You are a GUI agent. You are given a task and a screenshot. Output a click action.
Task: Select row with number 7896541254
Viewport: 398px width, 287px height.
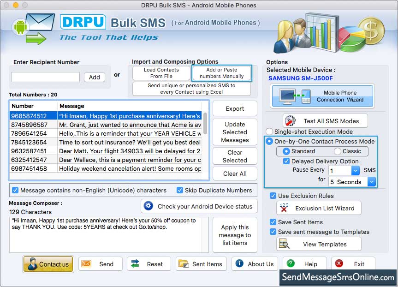(106, 133)
